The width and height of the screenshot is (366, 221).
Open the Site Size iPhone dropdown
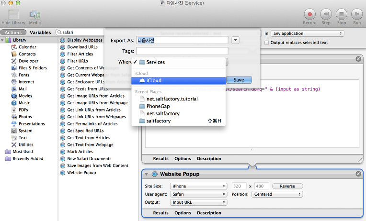[x=199, y=186]
